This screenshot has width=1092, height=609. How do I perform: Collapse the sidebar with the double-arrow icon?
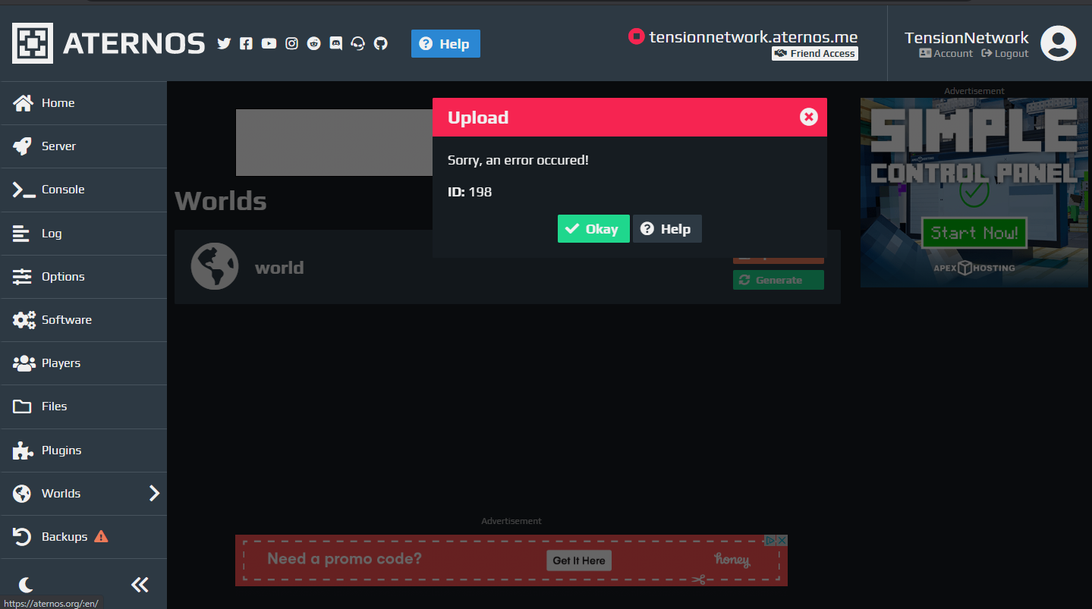pyautogui.click(x=140, y=584)
